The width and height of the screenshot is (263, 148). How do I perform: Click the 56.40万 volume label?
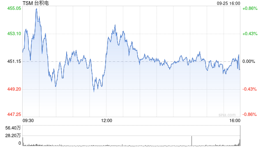click(x=13, y=128)
